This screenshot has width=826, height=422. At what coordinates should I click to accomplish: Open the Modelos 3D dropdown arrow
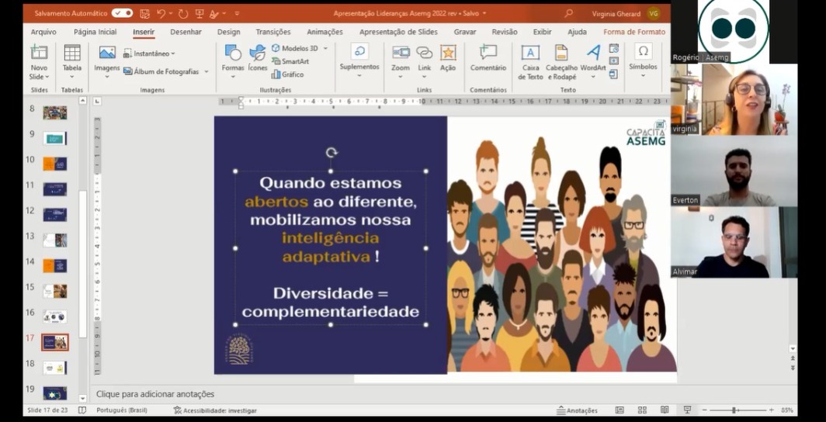[x=325, y=48]
